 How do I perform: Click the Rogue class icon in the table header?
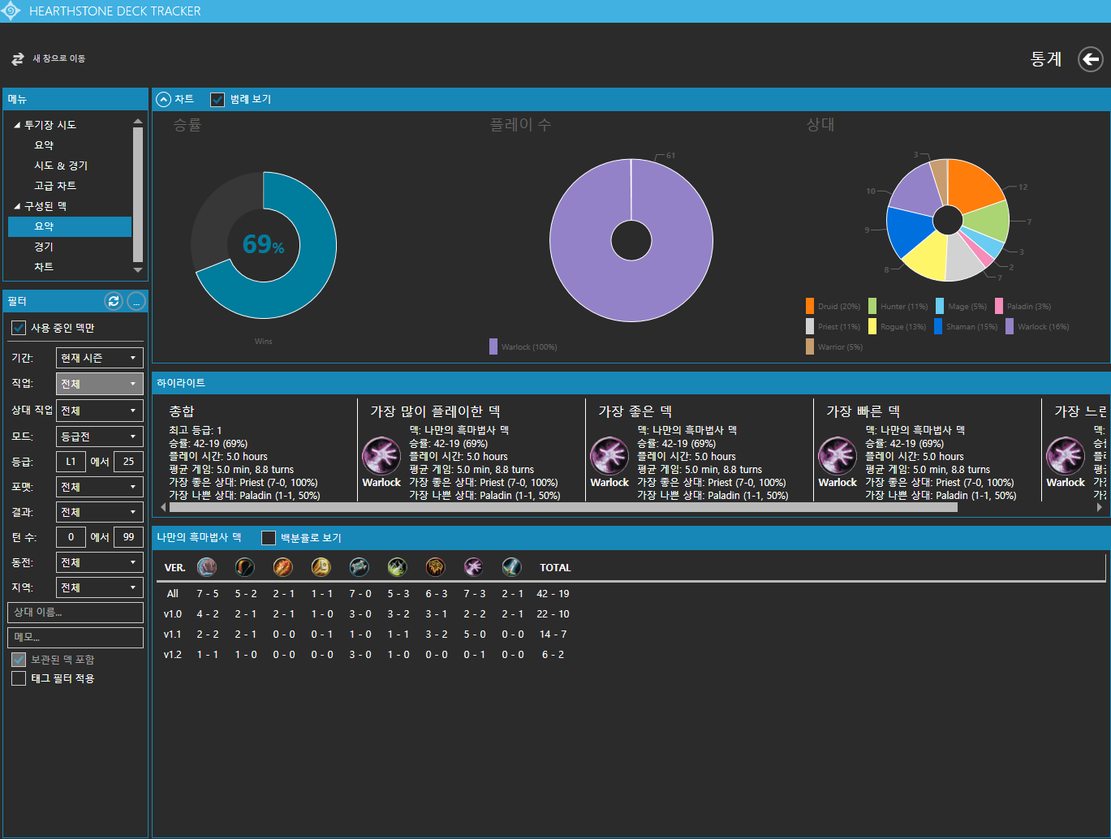pyautogui.click(x=398, y=567)
